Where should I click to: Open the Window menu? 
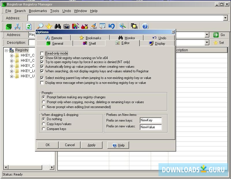point(81,11)
